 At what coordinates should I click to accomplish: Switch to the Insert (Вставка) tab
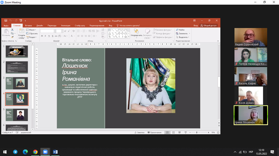[x=28, y=25]
